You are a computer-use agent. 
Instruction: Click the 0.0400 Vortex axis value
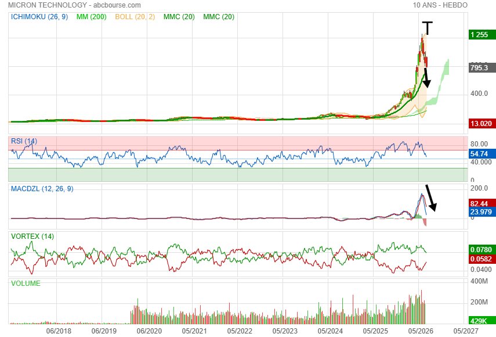click(x=481, y=270)
